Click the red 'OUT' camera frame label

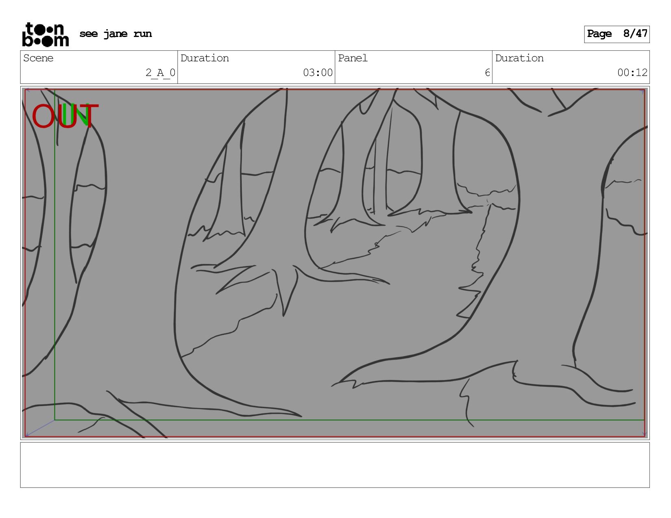65,116
